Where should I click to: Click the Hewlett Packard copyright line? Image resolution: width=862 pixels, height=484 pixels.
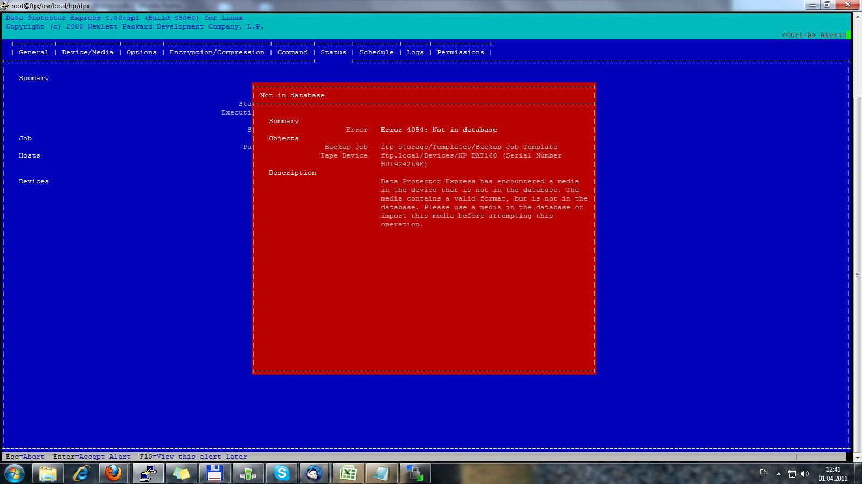(x=135, y=26)
